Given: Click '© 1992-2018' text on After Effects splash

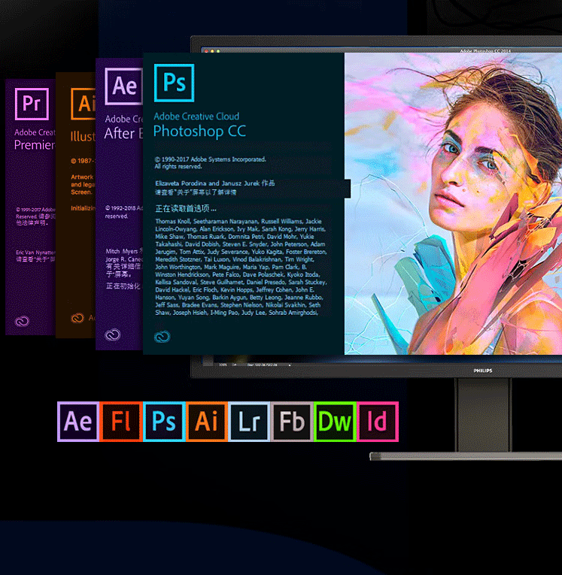Looking at the screenshot, I should (124, 208).
